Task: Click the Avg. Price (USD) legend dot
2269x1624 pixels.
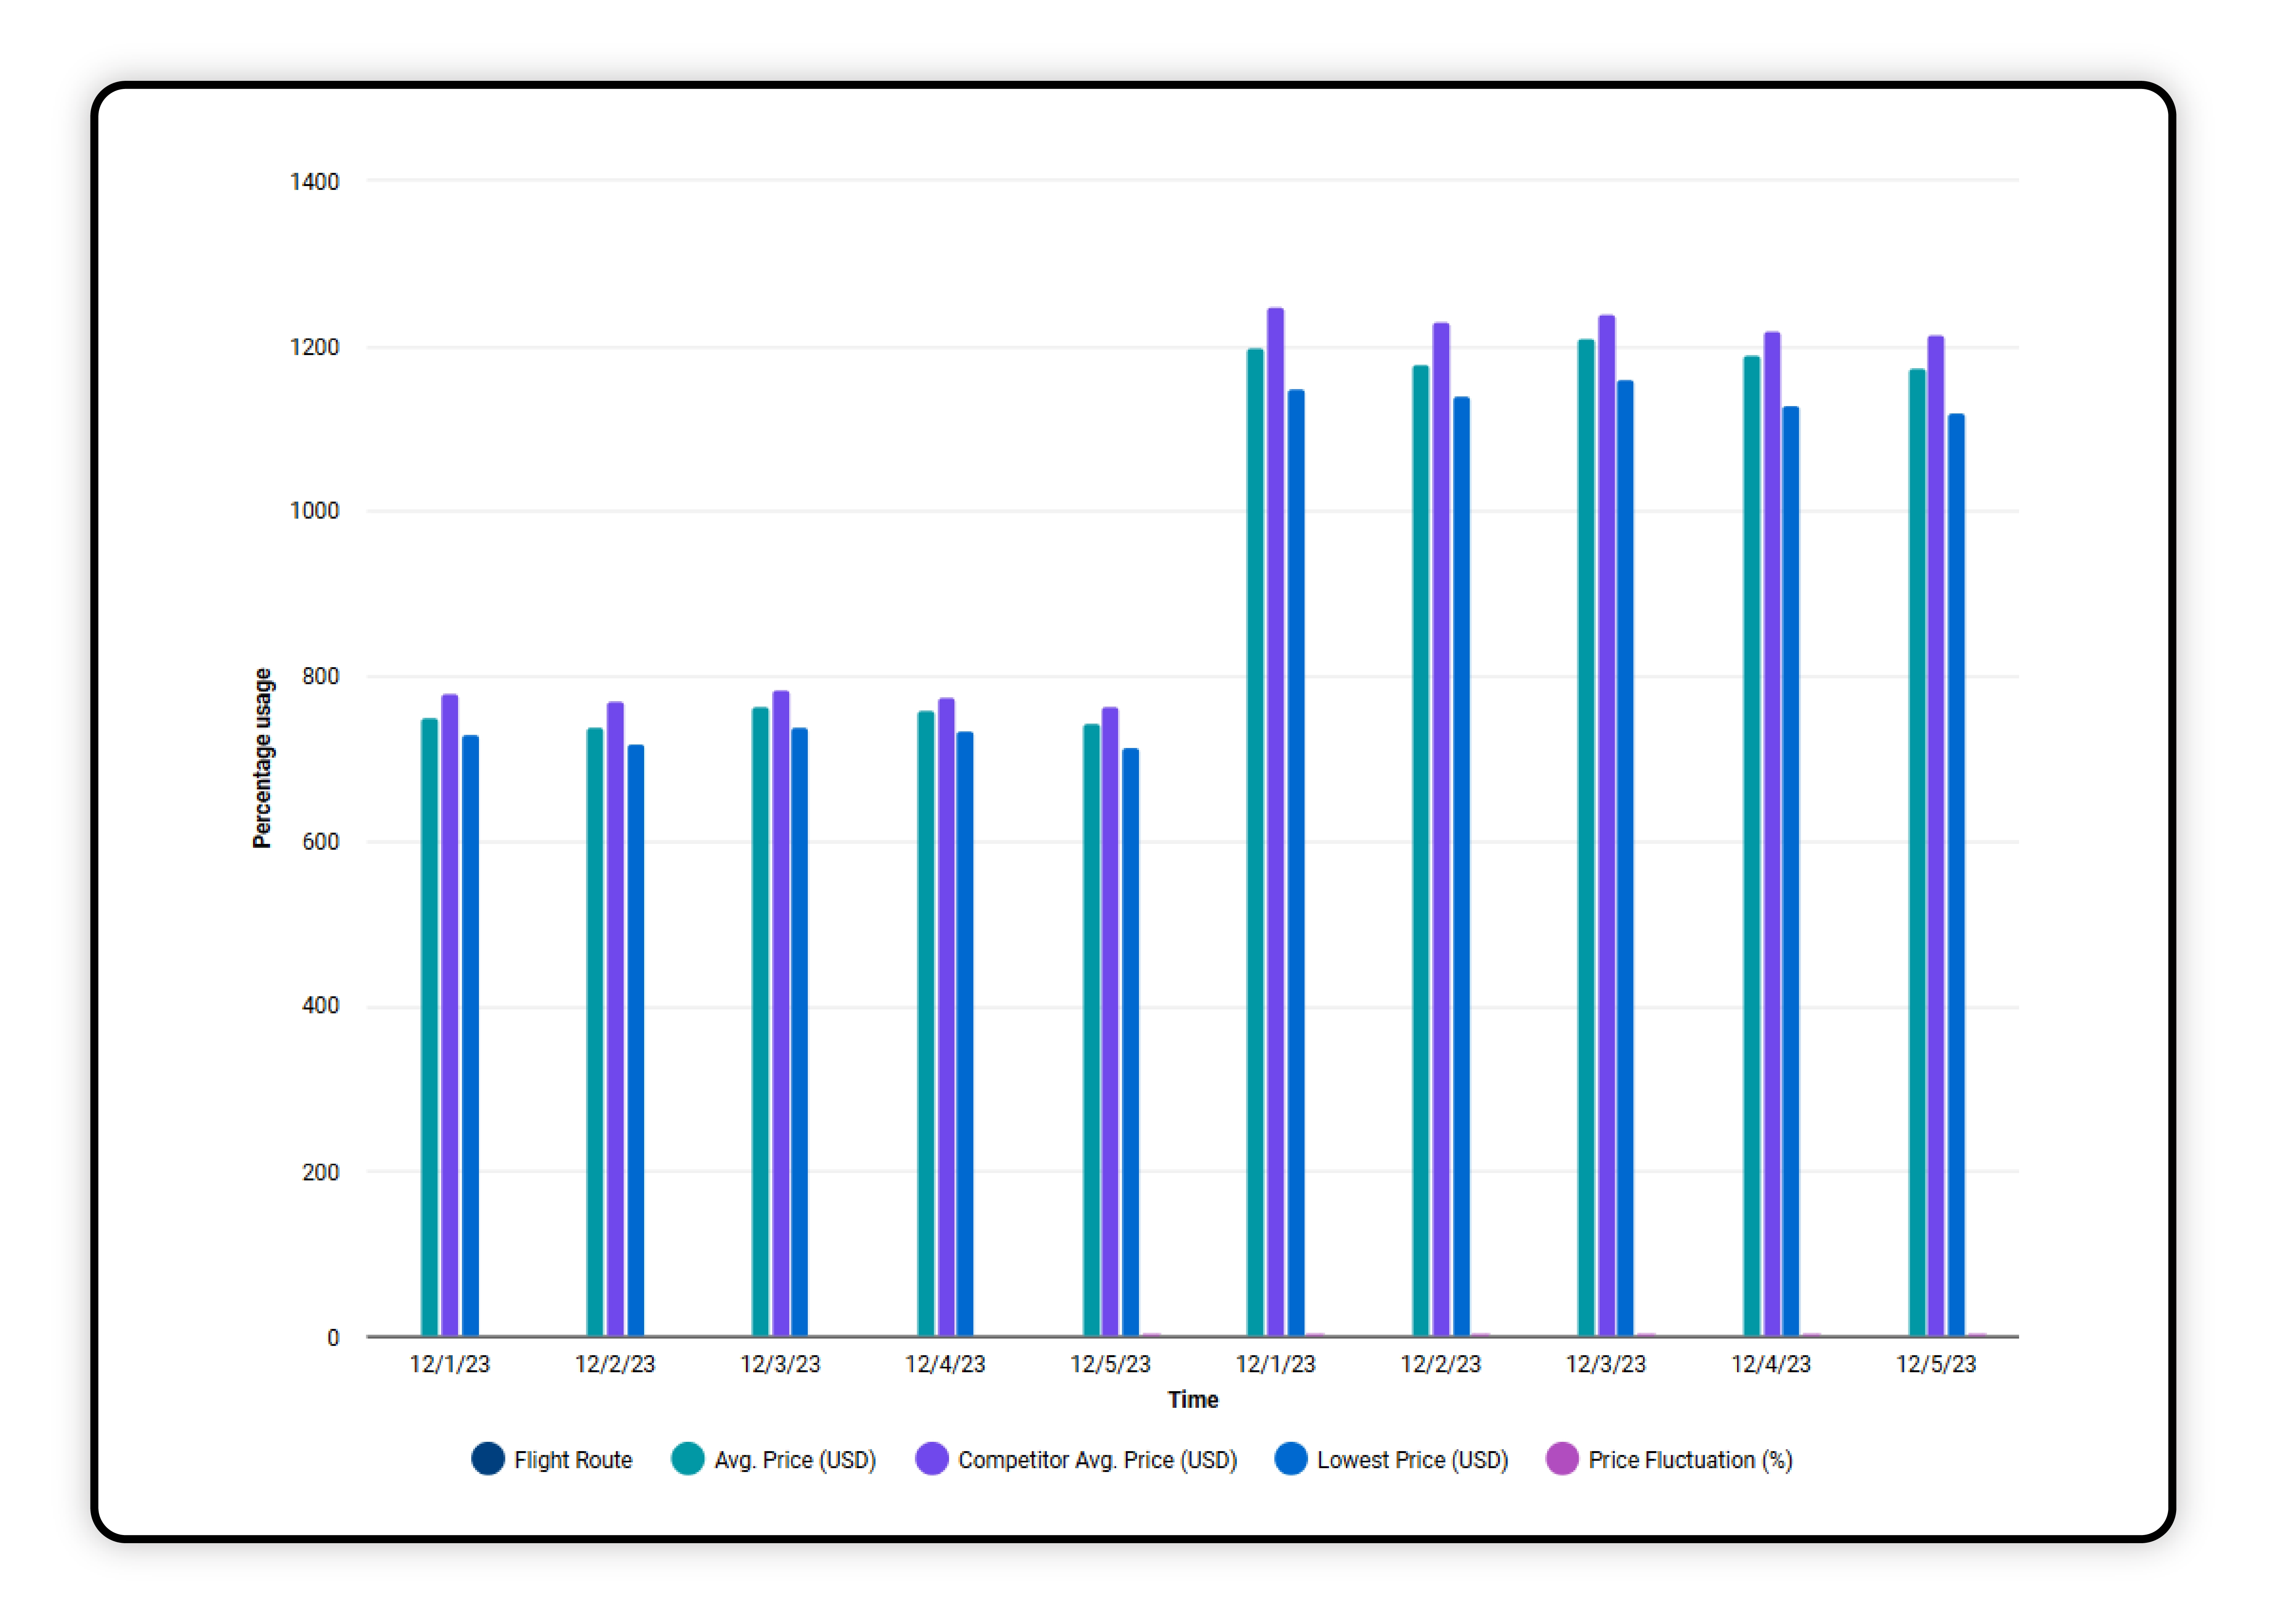Action: pos(687,1458)
